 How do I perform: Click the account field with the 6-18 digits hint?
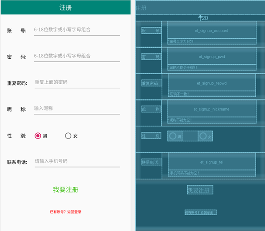(77, 30)
